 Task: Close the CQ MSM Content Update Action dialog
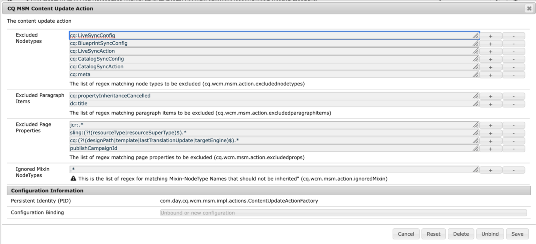[529, 8]
